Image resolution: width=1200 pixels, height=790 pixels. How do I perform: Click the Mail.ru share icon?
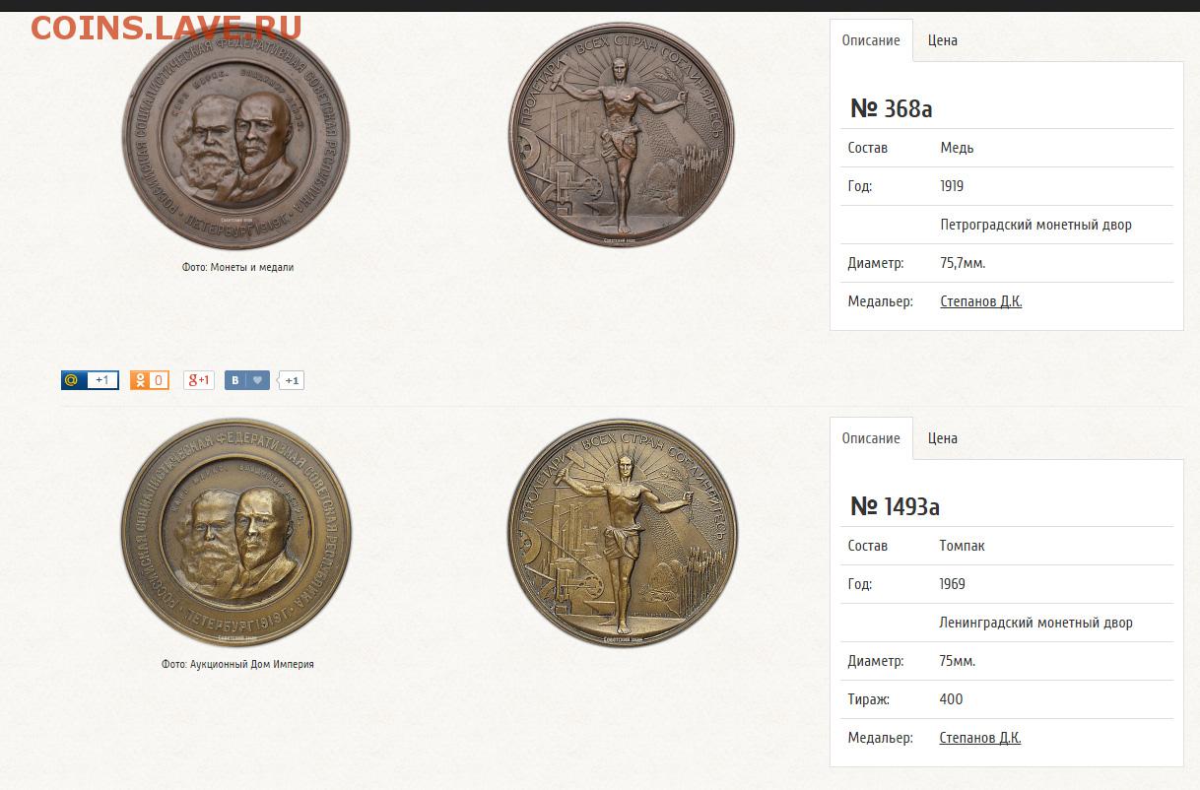pos(72,380)
